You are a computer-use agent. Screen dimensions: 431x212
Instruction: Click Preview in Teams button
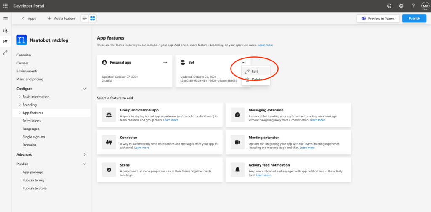(x=378, y=19)
